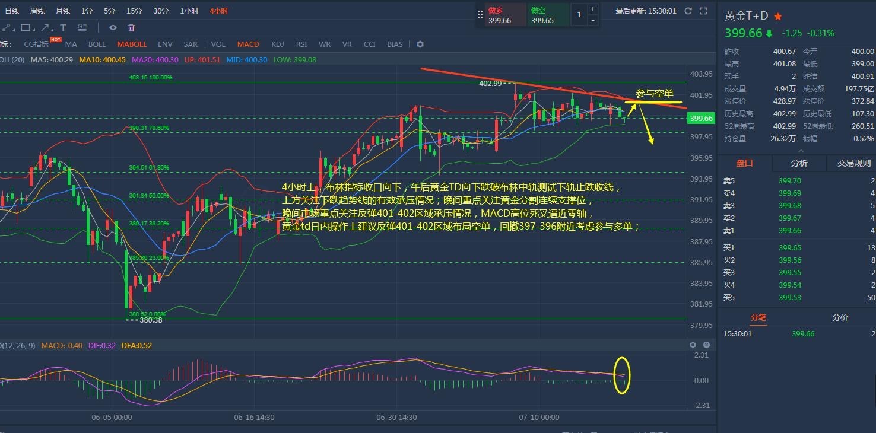Open the 分析 tab
This screenshot has height=433, width=876.
click(x=799, y=163)
